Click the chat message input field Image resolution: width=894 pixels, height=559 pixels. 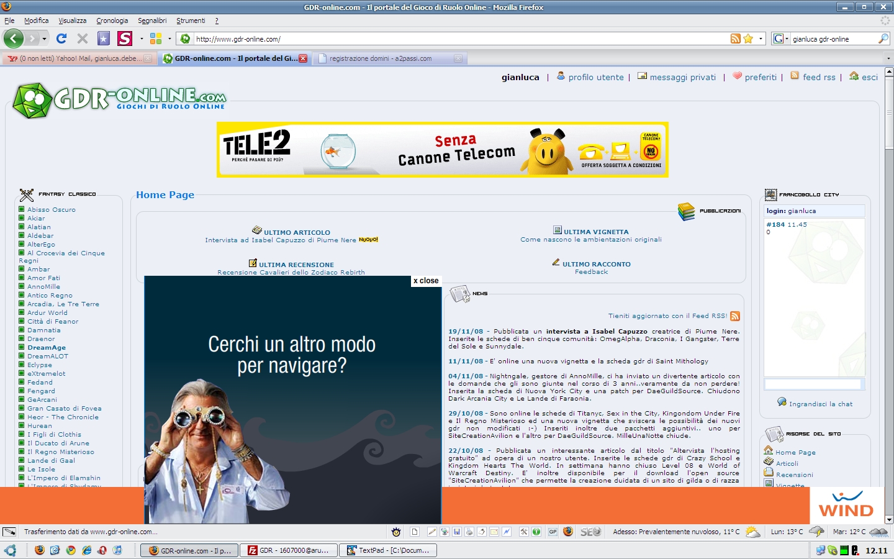coord(813,384)
